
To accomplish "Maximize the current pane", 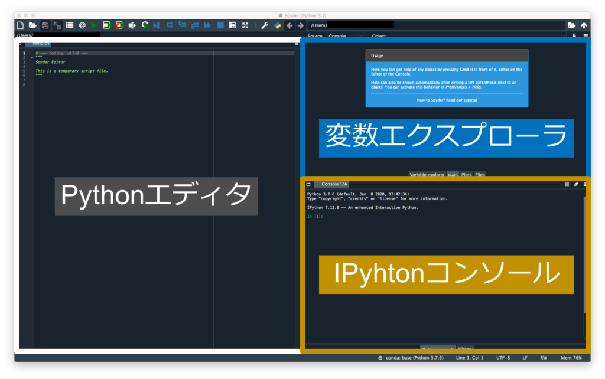I will coord(232,25).
